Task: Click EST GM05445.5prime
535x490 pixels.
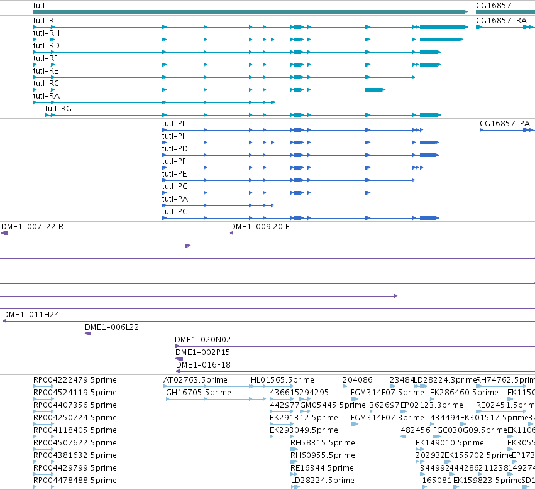Action: coord(333,405)
